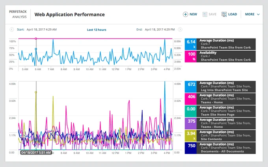
Task: Click the 8.66k label on top chart right axis
Action: [177, 41]
